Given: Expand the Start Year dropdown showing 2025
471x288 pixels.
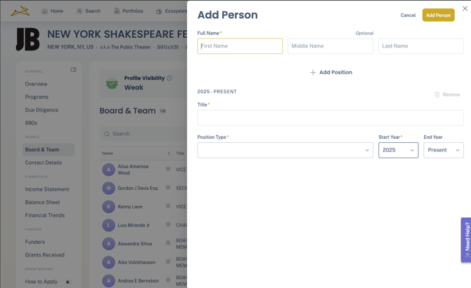Looking at the screenshot, I should [x=398, y=150].
